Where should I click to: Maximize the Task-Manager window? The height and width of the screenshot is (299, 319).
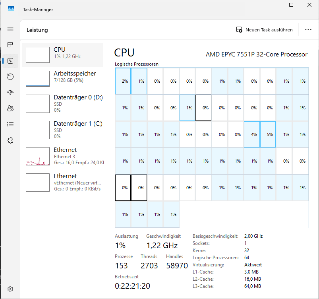click(x=291, y=5)
